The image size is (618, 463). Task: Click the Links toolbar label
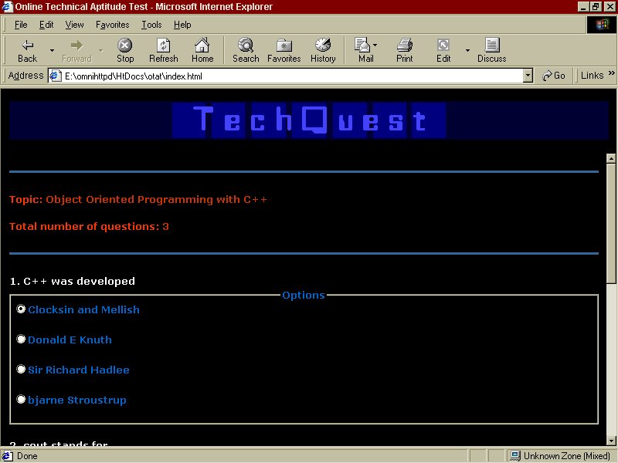pos(592,75)
